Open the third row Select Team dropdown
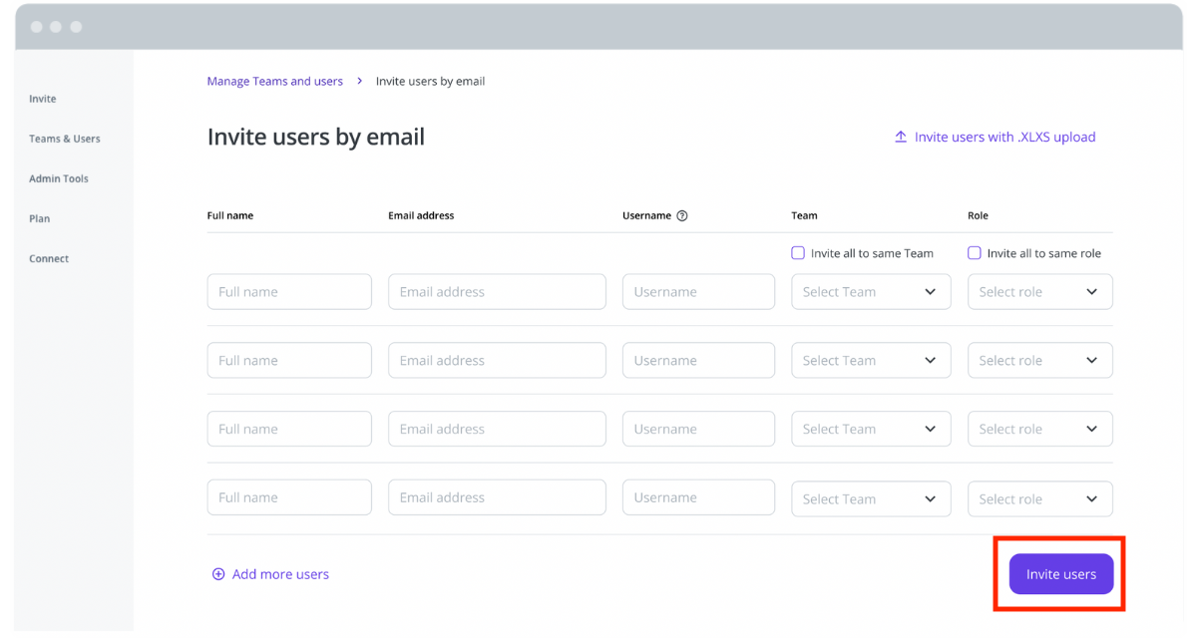Screen dimensions: 1197x638 click(x=871, y=430)
